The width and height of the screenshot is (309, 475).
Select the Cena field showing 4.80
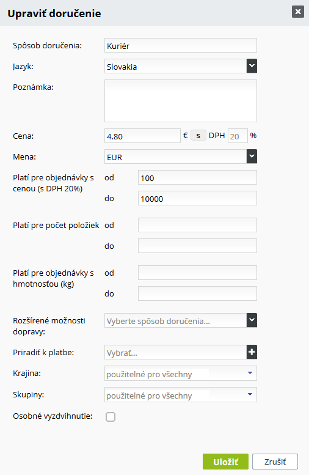[x=142, y=136]
